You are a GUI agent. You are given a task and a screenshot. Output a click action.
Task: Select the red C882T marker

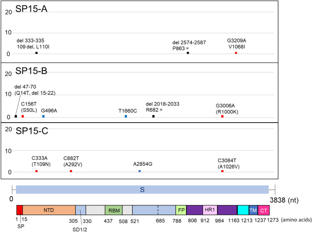click(x=71, y=171)
